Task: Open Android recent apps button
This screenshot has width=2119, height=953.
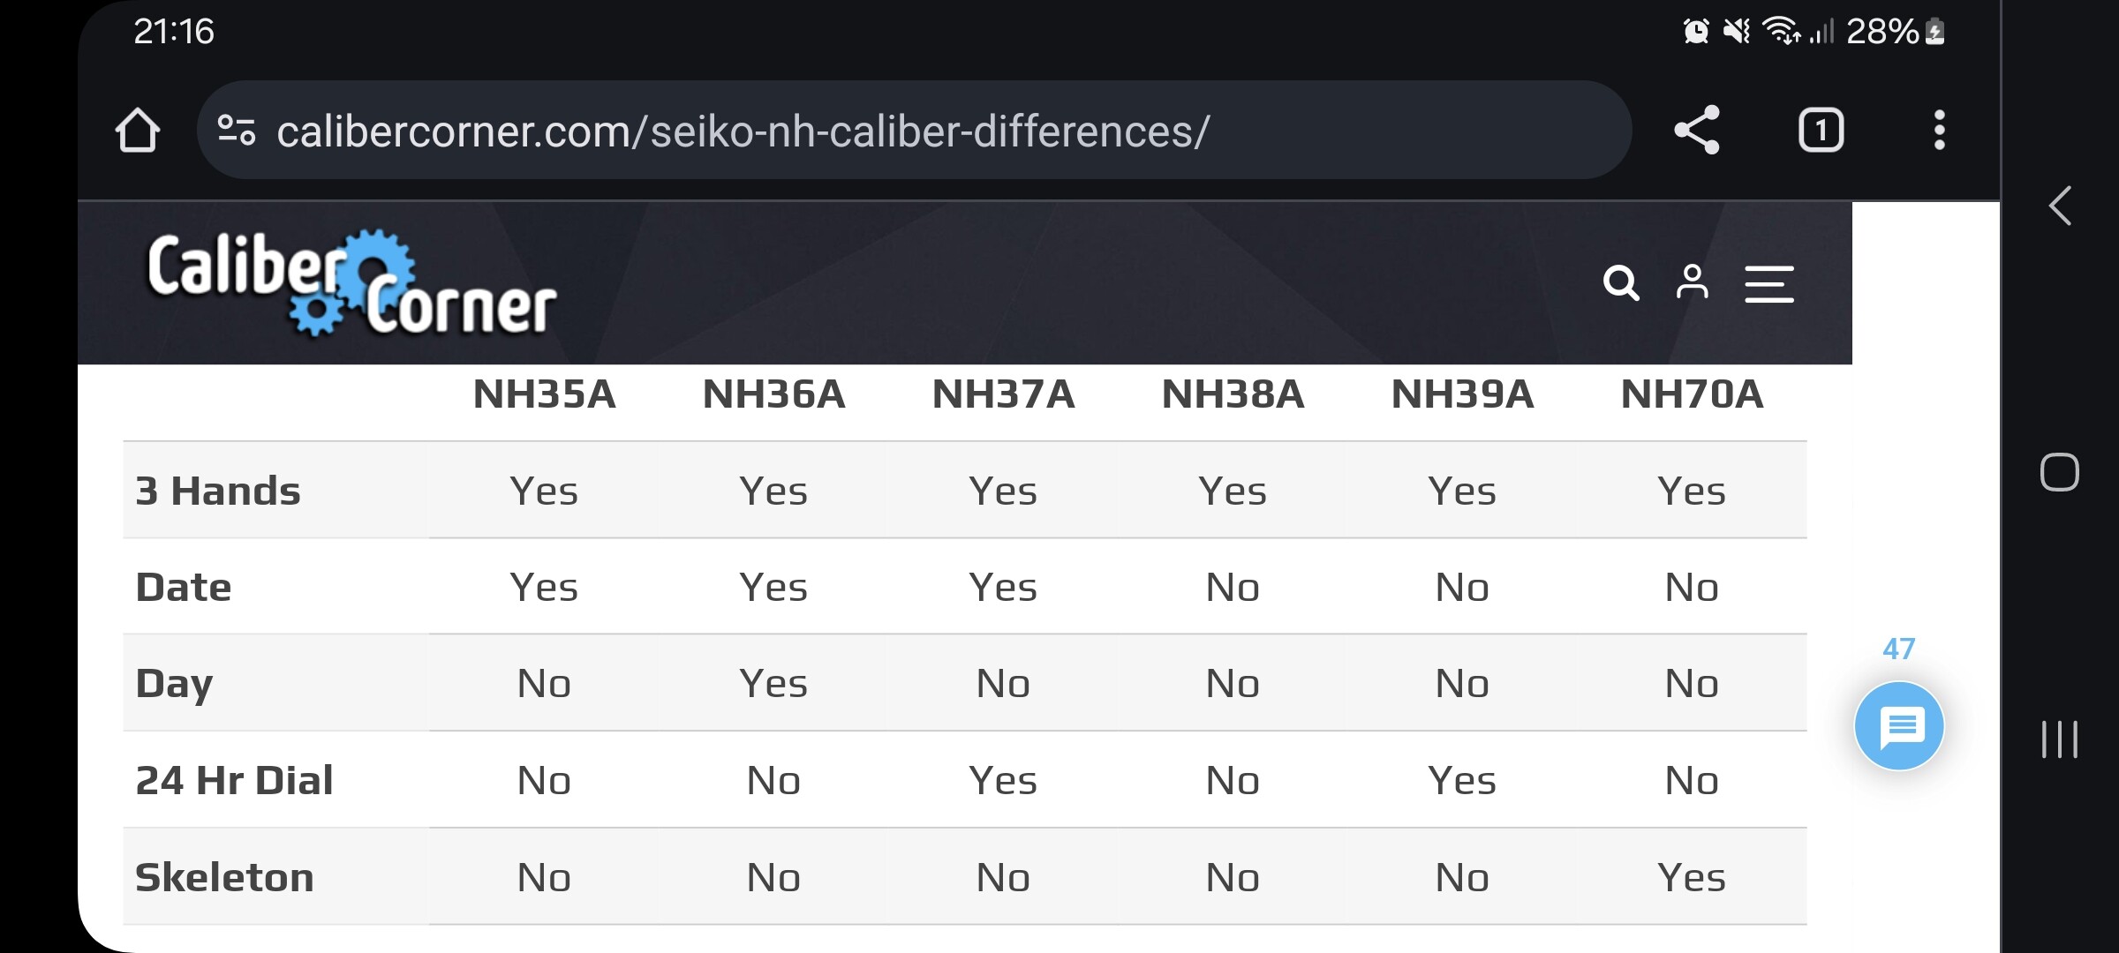Action: pyautogui.click(x=2060, y=739)
